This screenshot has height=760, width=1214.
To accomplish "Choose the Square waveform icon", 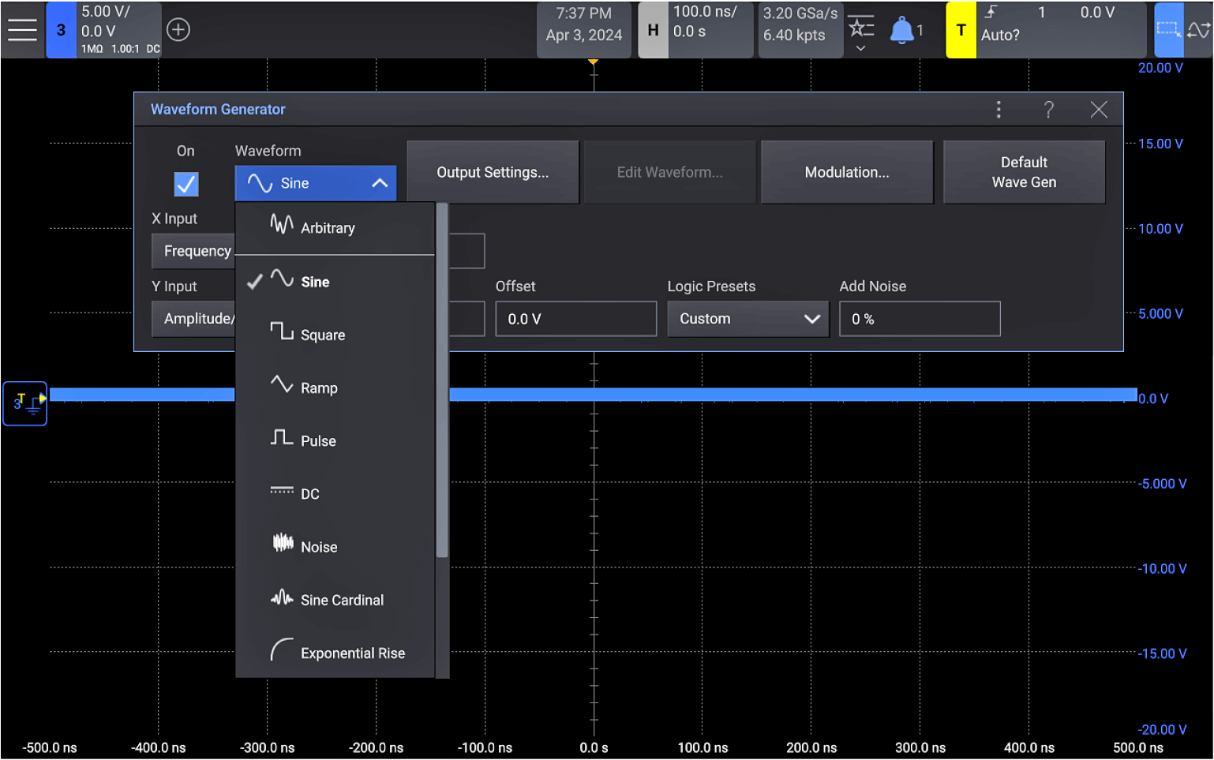I will pyautogui.click(x=282, y=330).
